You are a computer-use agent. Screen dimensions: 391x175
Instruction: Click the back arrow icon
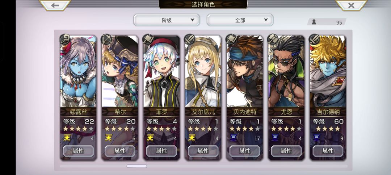(x=55, y=5)
